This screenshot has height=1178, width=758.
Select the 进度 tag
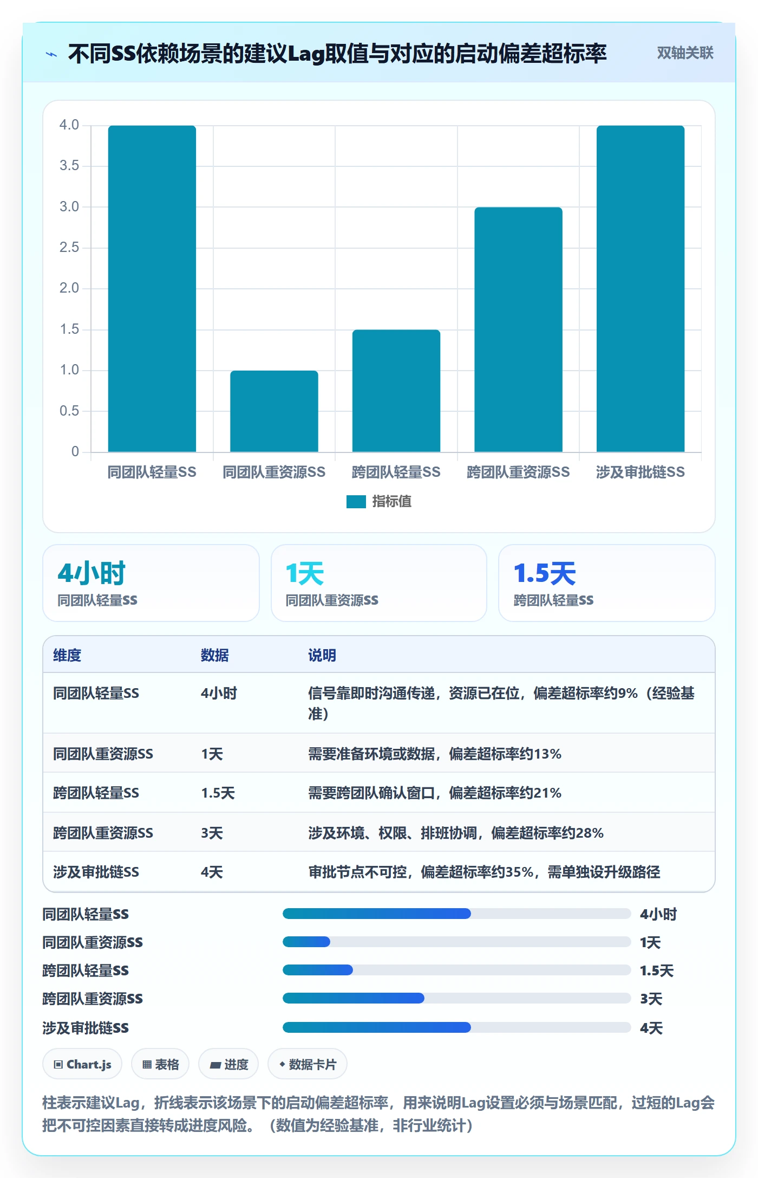click(x=228, y=1064)
